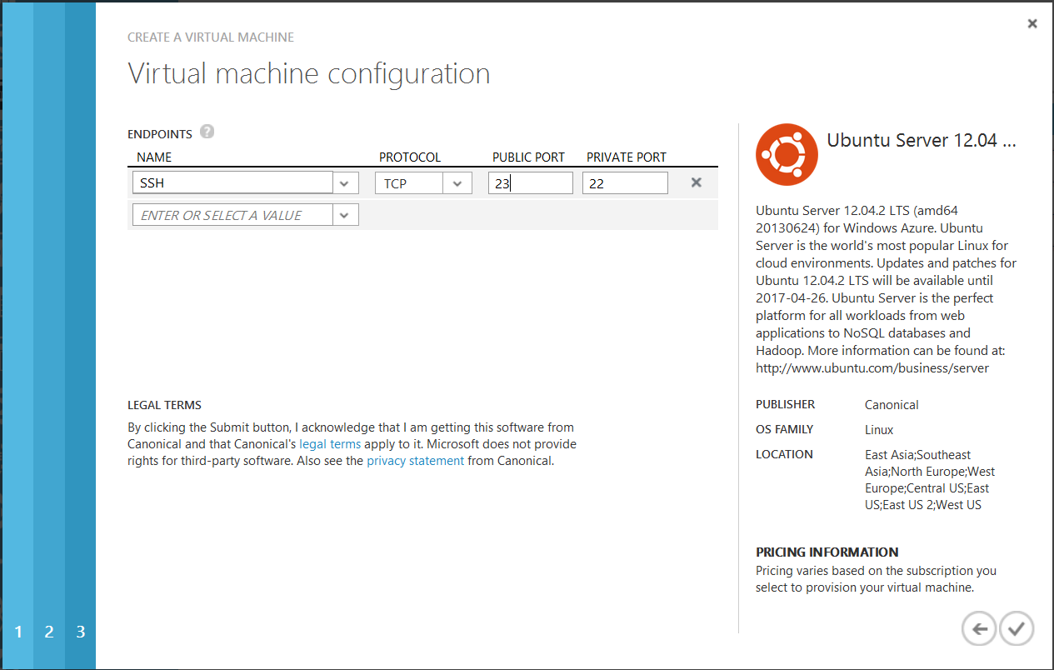Viewport: 1054px width, 670px height.
Task: Select wizard step 3
Action: click(81, 632)
